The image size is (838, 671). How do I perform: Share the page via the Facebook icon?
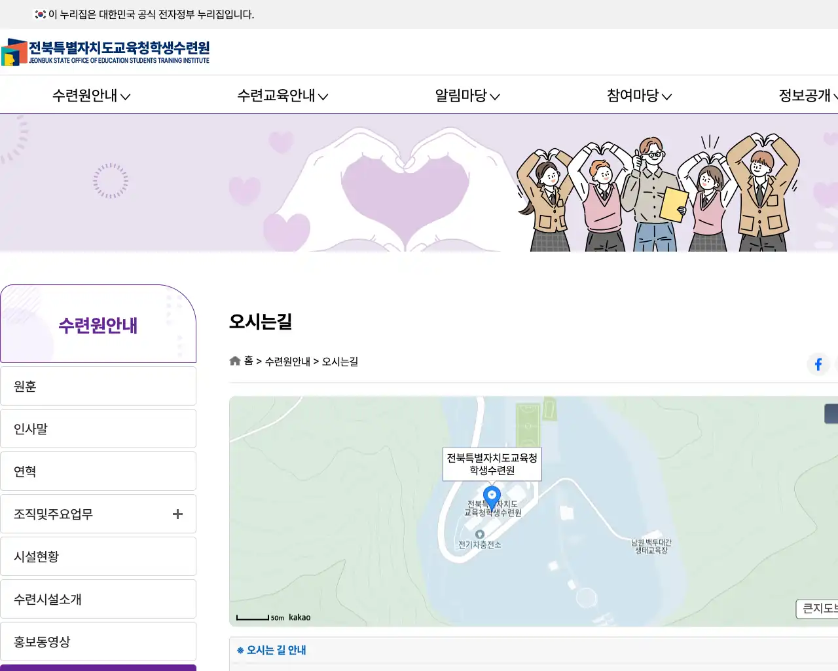coord(818,364)
